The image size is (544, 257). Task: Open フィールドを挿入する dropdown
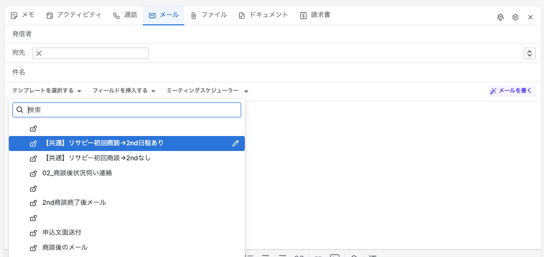pos(124,91)
